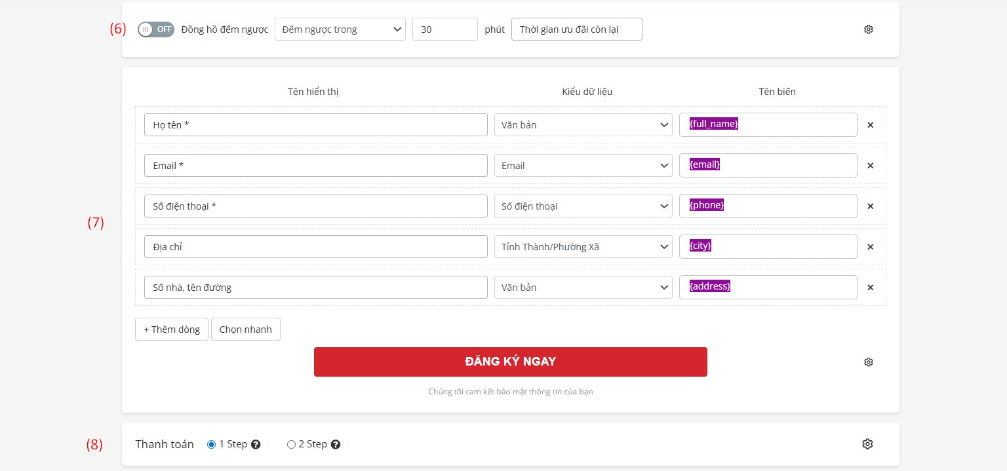Open settings for the Thanh toán section
The width and height of the screenshot is (1007, 471).
click(867, 443)
